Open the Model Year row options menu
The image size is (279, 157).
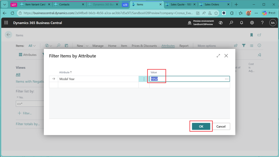144,79
